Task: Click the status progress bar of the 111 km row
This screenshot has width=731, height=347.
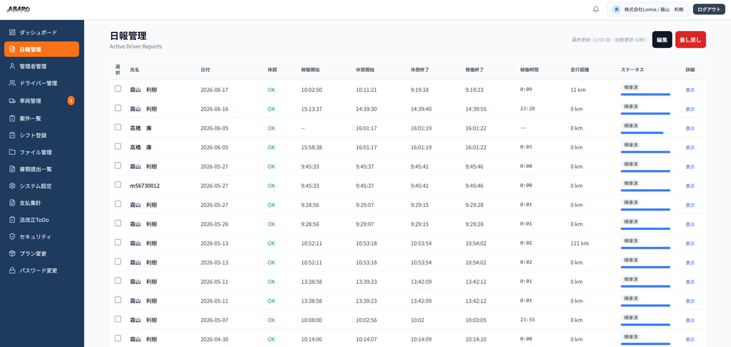Action: point(645,248)
